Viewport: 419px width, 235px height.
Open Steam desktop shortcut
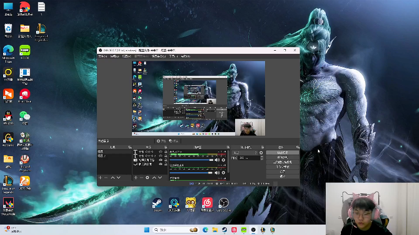pos(157,203)
